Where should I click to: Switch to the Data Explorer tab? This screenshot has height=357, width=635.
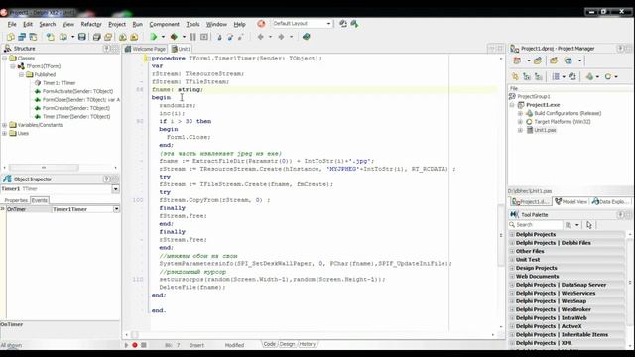(611, 201)
